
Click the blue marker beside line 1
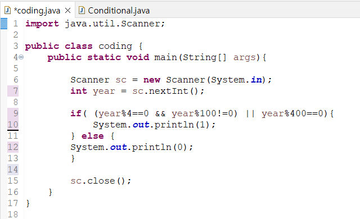pyautogui.click(x=4, y=24)
